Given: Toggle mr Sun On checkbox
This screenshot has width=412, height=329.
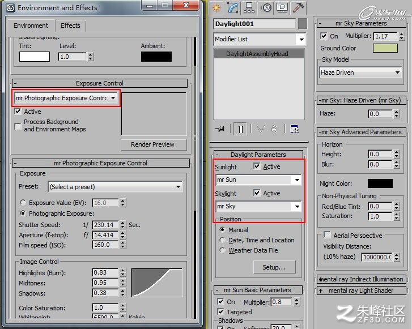Looking at the screenshot, I should [220, 301].
